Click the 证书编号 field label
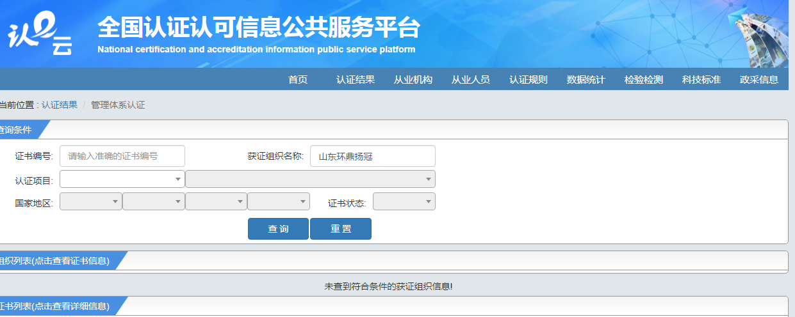Screen dimensions: 795x317 click(34, 156)
